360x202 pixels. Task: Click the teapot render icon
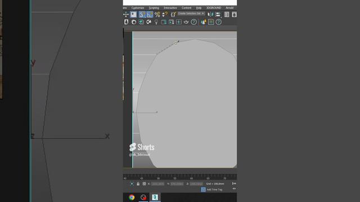pyautogui.click(x=186, y=22)
